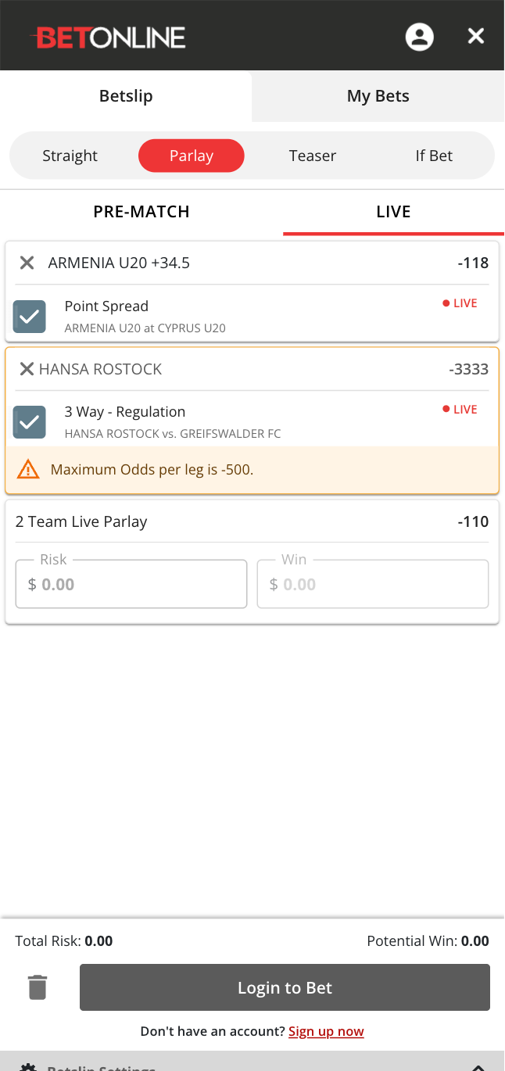The height and width of the screenshot is (1071, 505).
Task: Uncheck the Point Spread ARMENIA U20 checkbox
Action: click(30, 317)
